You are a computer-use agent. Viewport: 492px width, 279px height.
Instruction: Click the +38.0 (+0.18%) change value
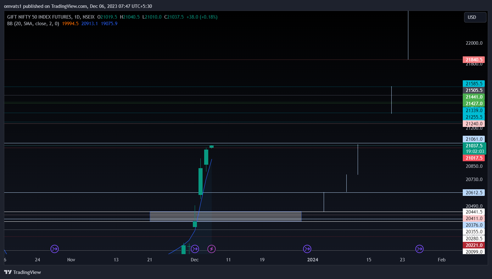click(x=202, y=17)
